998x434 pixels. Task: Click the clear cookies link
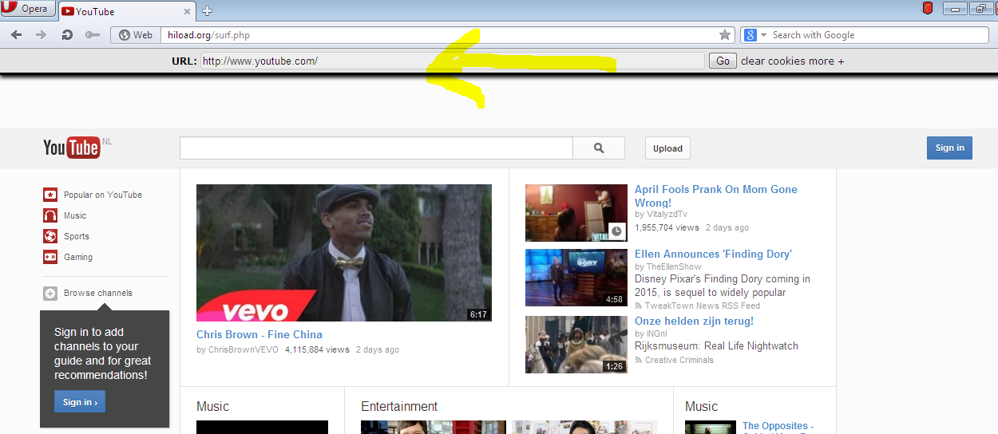[773, 61]
